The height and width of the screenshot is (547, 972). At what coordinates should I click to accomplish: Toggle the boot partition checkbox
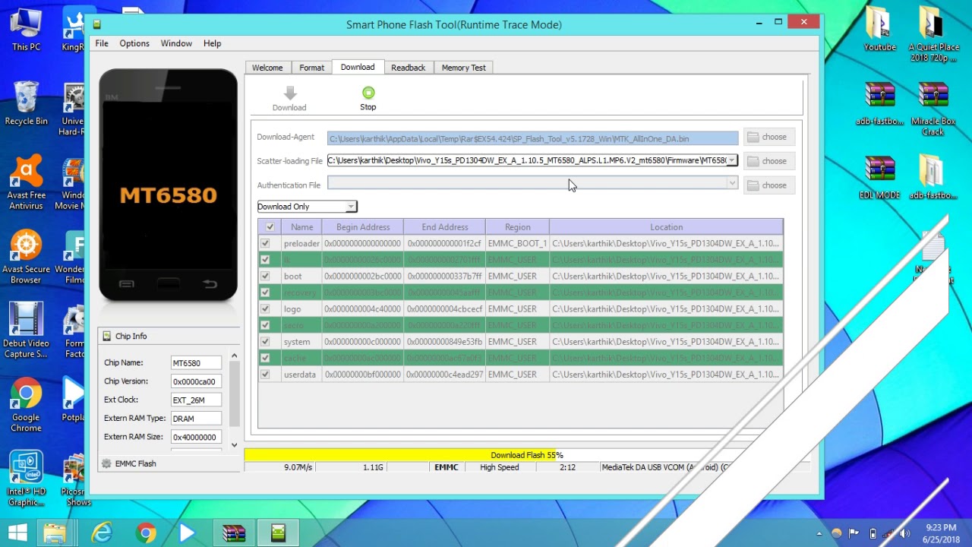pos(265,276)
